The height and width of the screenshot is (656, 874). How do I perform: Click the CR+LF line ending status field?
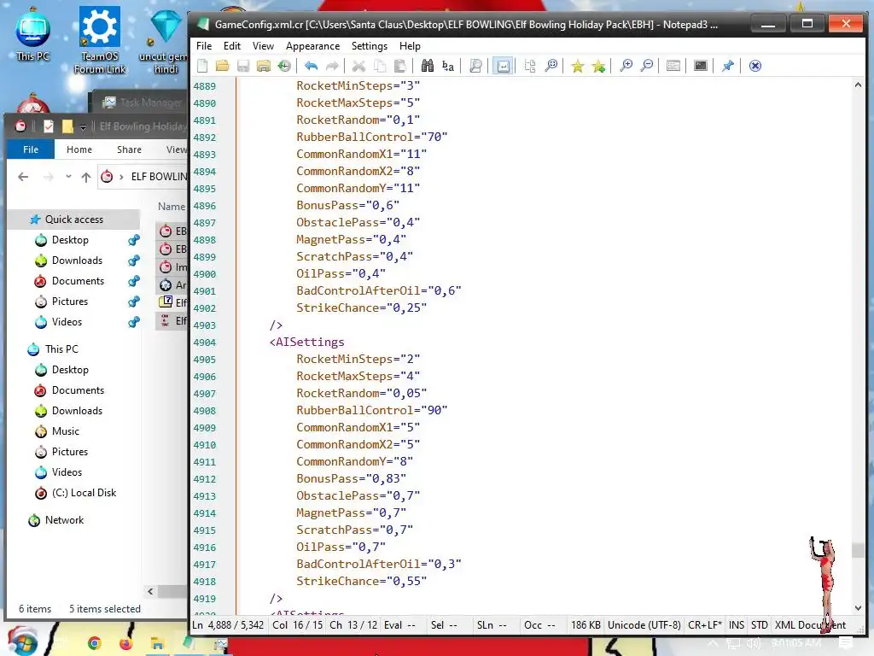tap(704, 624)
